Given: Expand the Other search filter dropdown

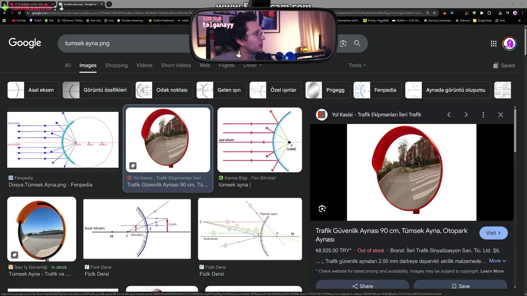Looking at the screenshot, I should point(252,65).
